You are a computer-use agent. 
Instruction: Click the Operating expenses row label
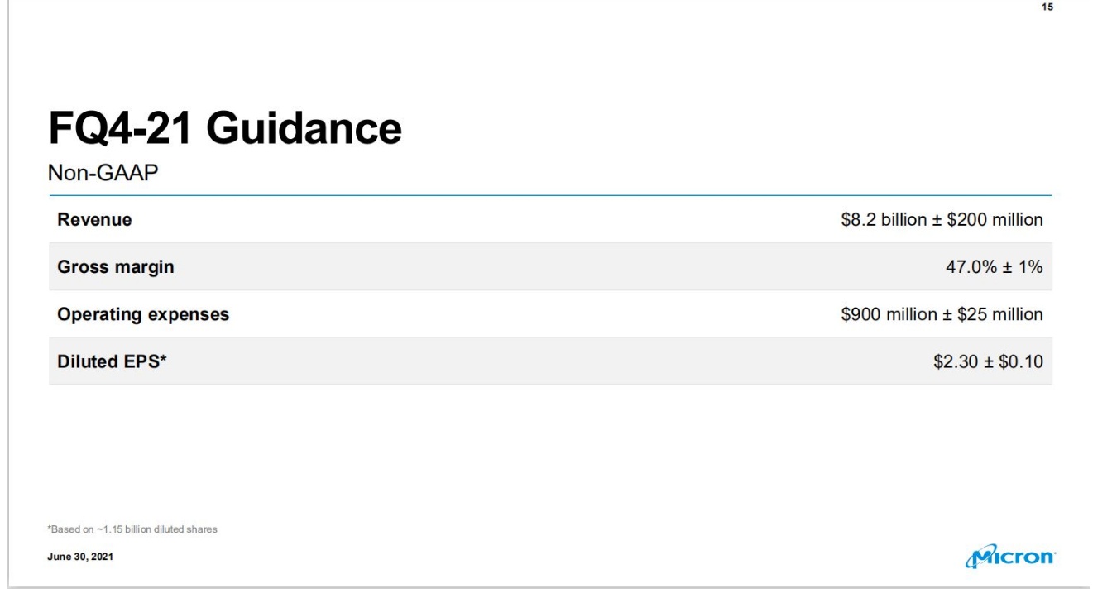click(x=143, y=314)
